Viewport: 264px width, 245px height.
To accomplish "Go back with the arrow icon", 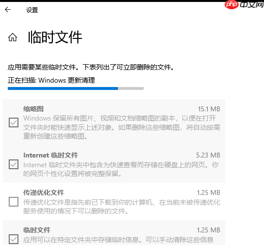I will pyautogui.click(x=8, y=10).
